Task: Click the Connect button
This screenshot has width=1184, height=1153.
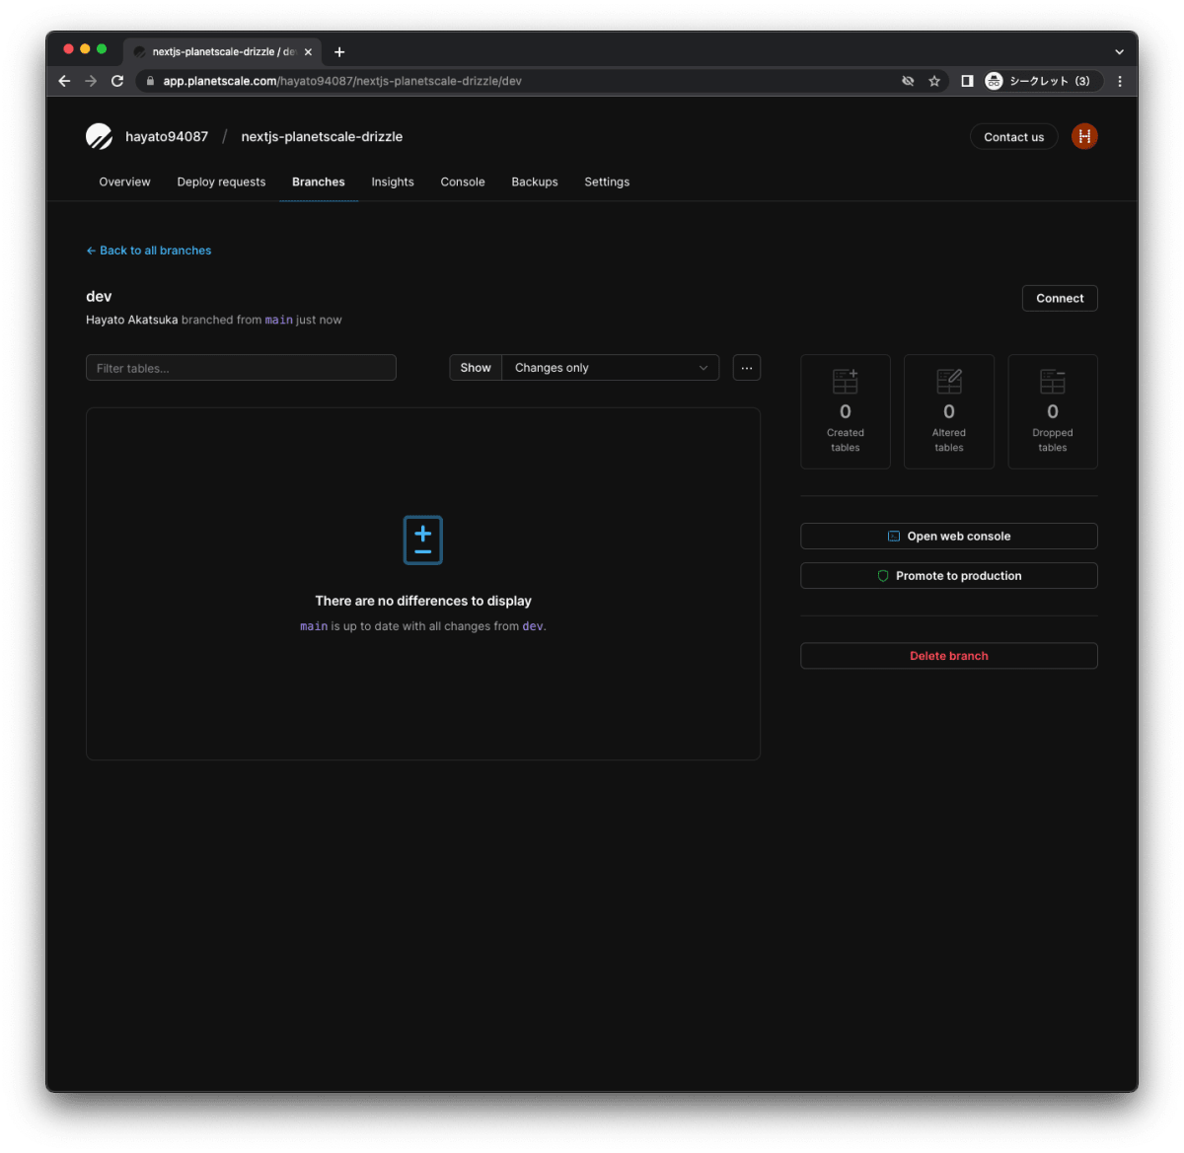Action: (x=1060, y=298)
